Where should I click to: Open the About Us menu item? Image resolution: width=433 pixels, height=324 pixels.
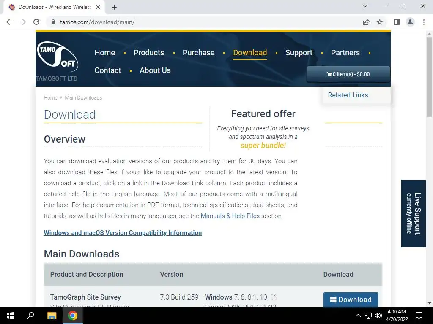(155, 70)
